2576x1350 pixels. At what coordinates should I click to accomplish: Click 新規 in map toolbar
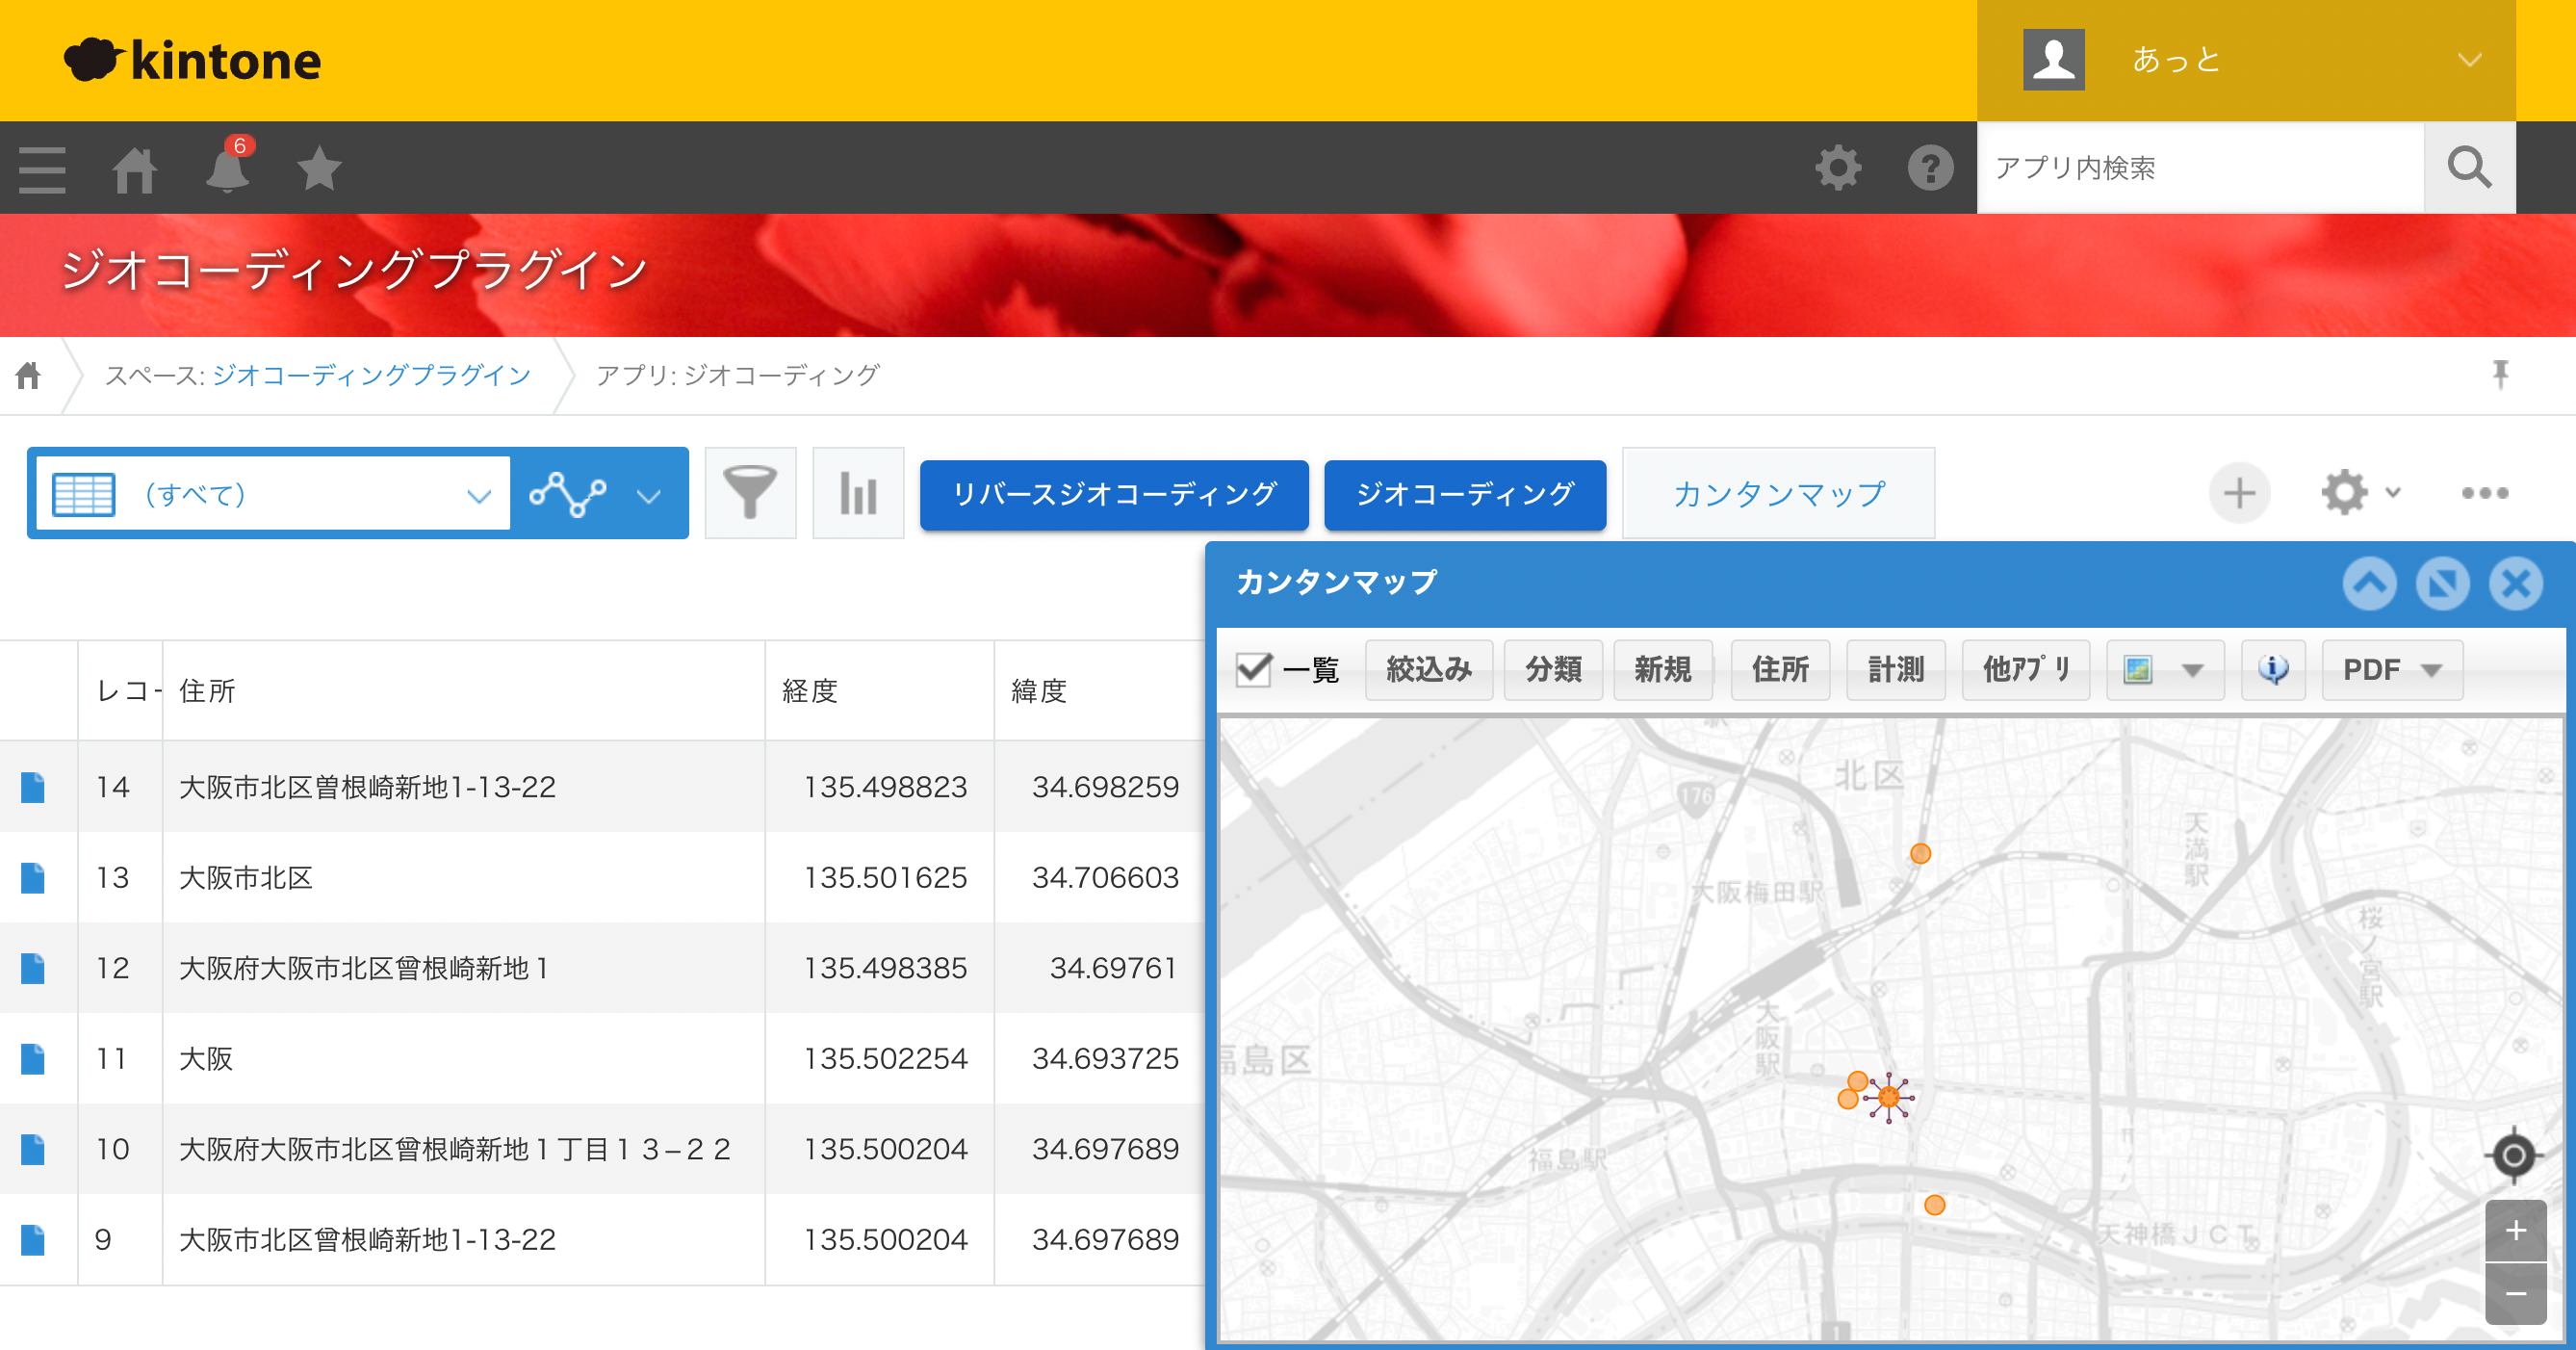coord(1662,670)
